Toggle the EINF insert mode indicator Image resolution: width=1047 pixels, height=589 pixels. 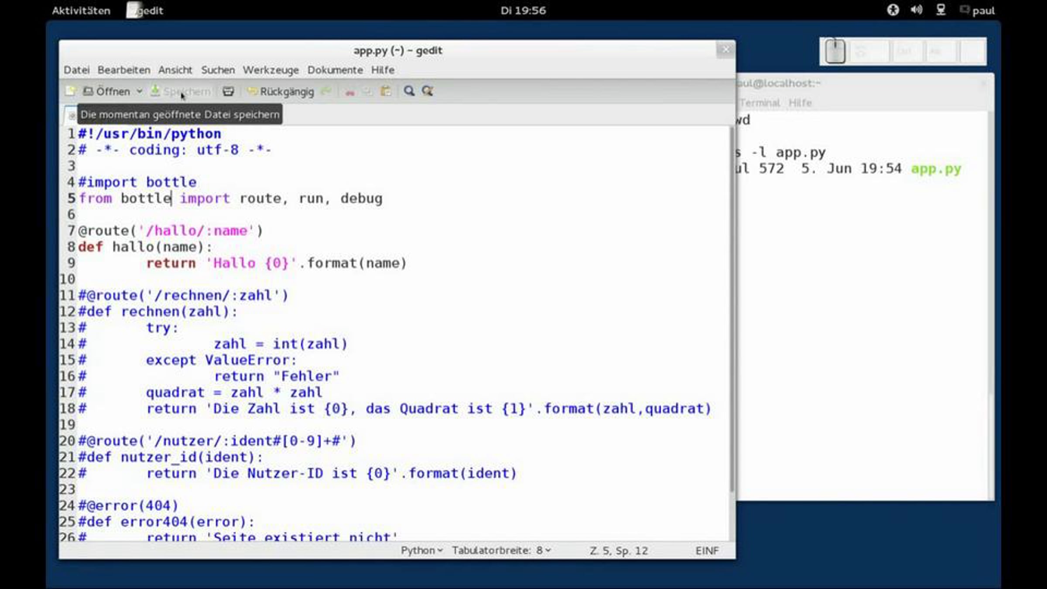[x=707, y=551]
